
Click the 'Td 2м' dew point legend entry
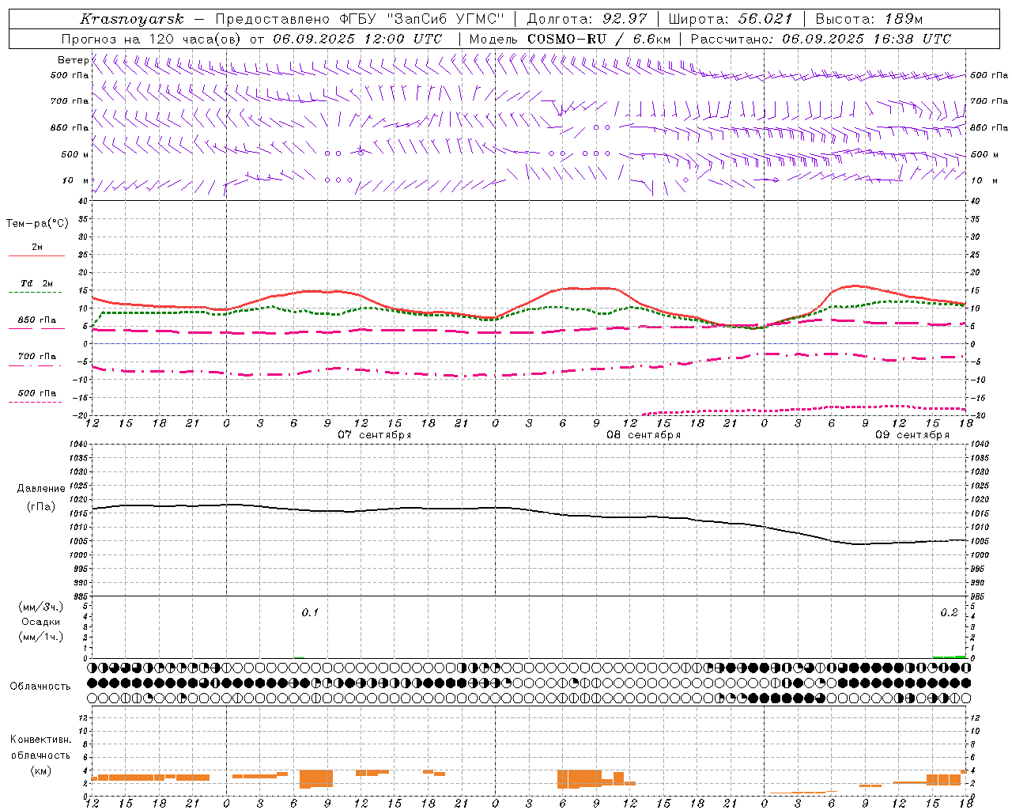(37, 283)
